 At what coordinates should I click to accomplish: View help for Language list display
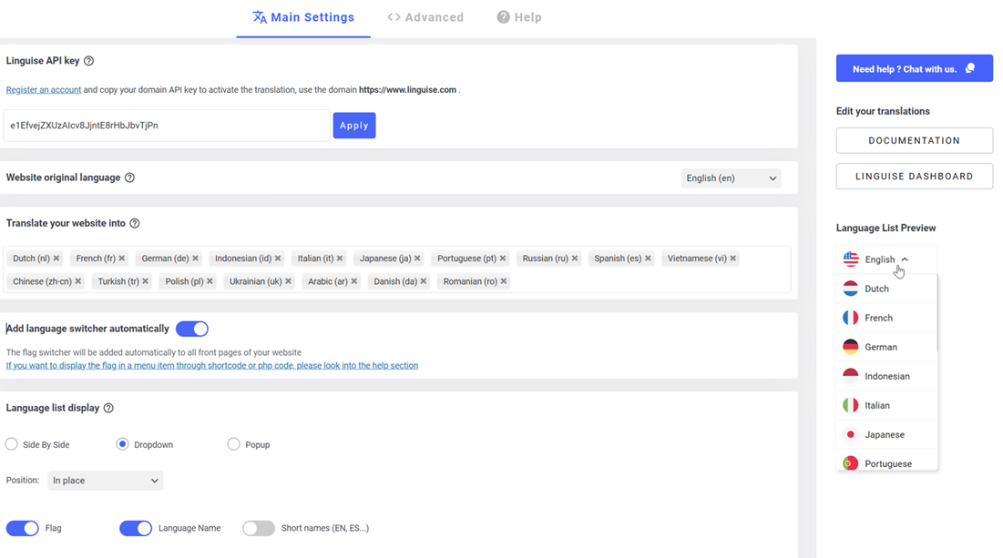click(108, 408)
